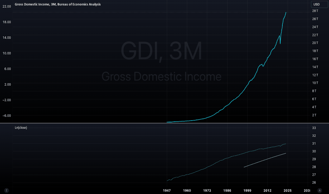Click the 2012 date on time axis
The height and width of the screenshot is (194, 329).
[267, 190]
